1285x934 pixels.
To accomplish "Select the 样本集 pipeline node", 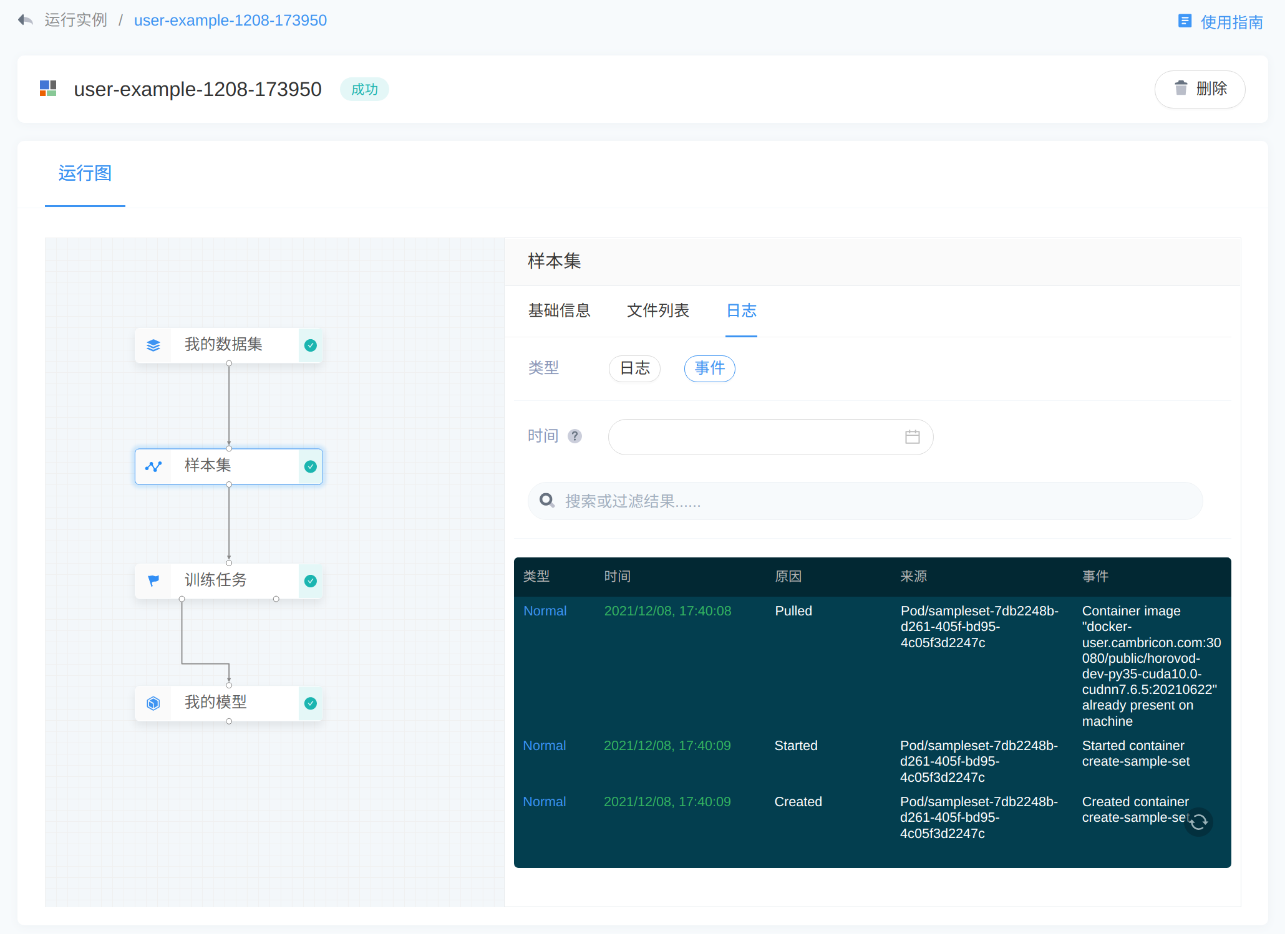I will pos(229,466).
